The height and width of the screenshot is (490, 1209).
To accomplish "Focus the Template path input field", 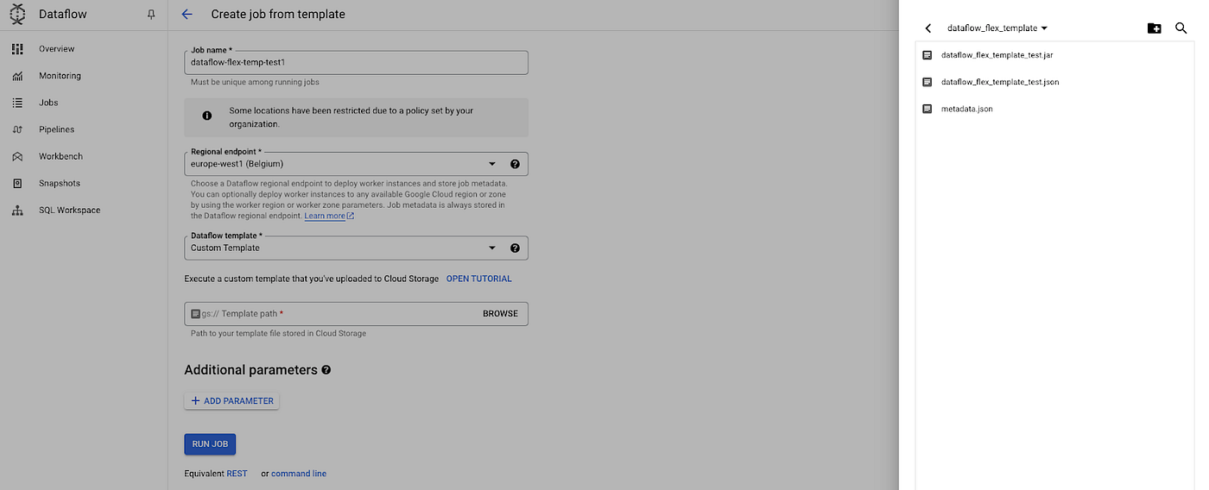I will (356, 314).
